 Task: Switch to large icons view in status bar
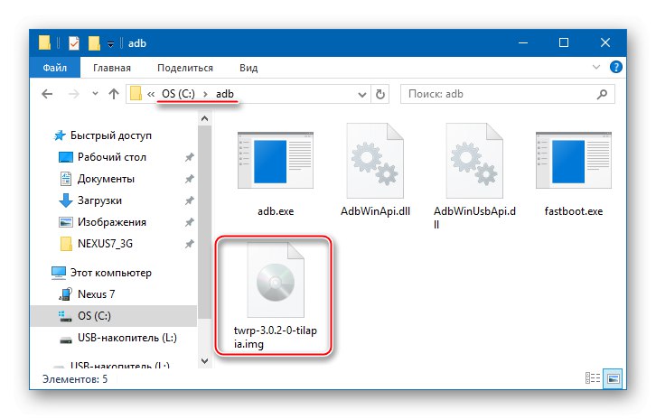pos(613,378)
